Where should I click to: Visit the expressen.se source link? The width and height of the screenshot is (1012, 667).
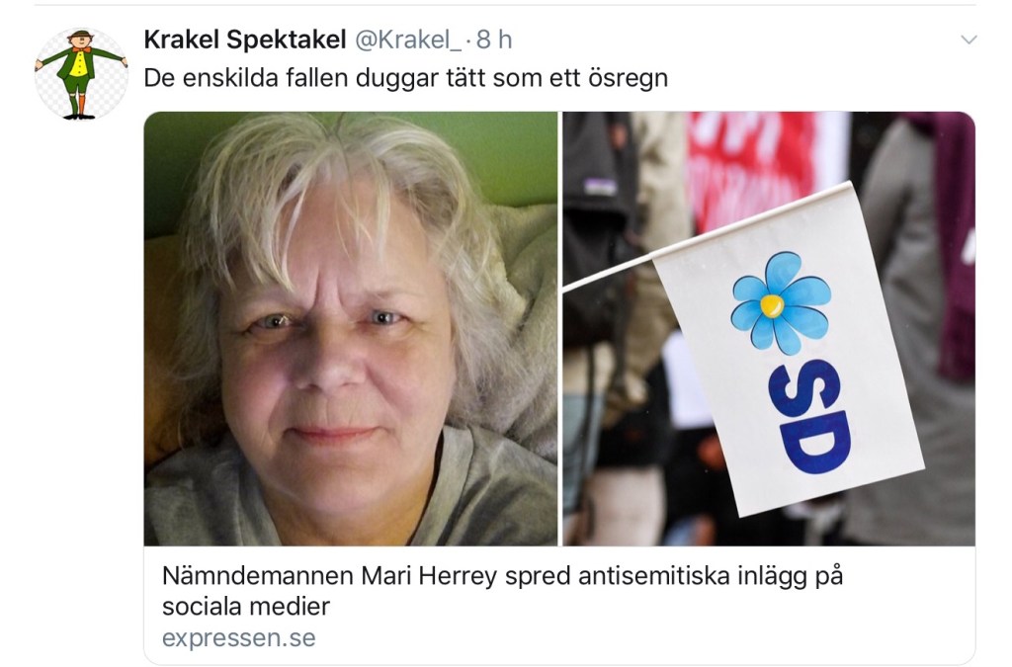coord(239,638)
